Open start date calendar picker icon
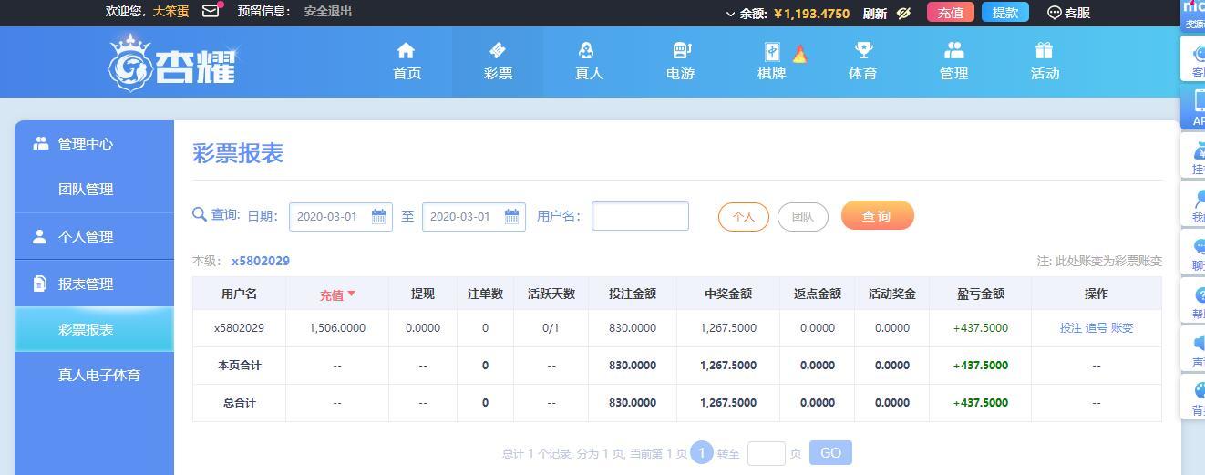The width and height of the screenshot is (1205, 475). pyautogui.click(x=378, y=216)
